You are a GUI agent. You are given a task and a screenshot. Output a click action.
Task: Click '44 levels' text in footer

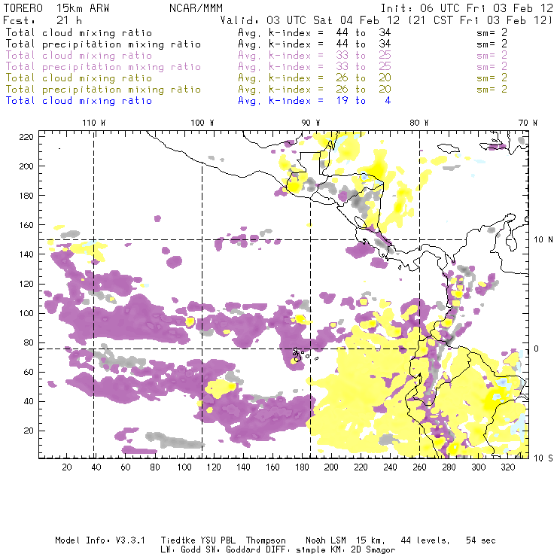coord(425,540)
